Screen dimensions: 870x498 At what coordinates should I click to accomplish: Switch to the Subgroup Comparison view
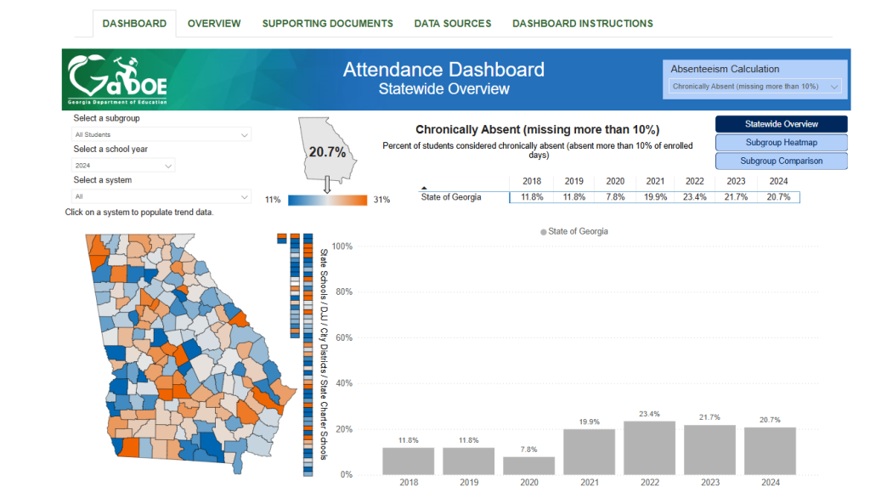coord(781,161)
